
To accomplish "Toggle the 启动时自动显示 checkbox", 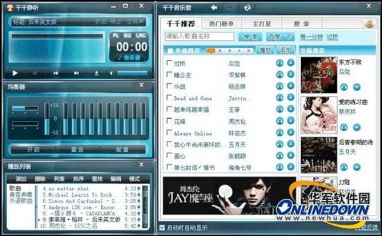I will (163, 227).
